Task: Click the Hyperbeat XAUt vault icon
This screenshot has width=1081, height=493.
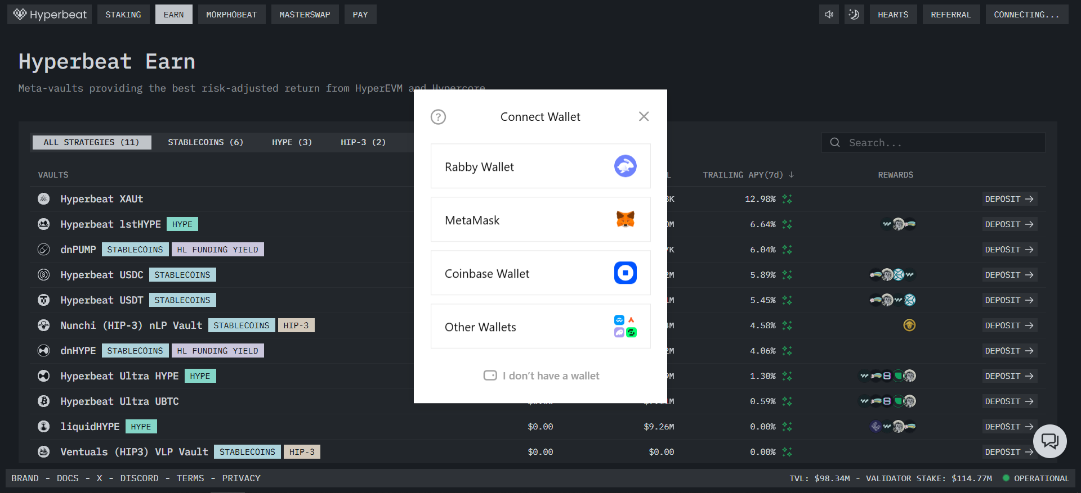Action: [x=43, y=198]
